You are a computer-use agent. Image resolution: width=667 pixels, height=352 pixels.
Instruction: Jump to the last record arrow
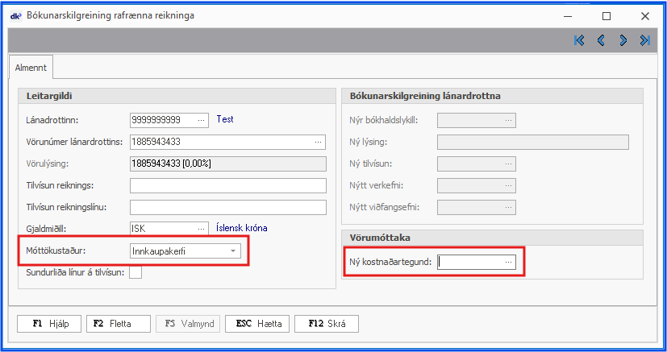[644, 40]
